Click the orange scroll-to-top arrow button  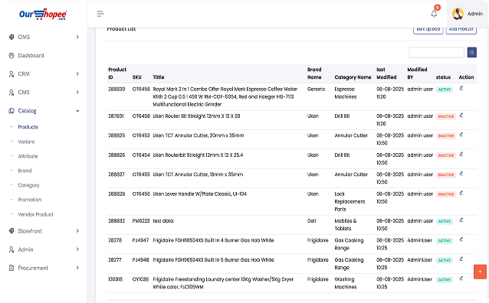coord(480,272)
